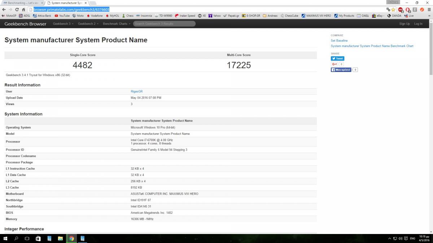Open the OANDA bookmark
The height and width of the screenshot is (243, 433).
click(394, 16)
